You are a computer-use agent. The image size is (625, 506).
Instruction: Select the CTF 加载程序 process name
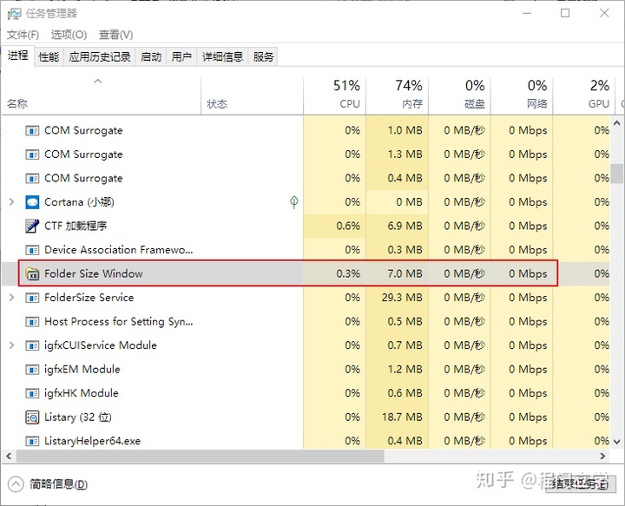pos(76,226)
